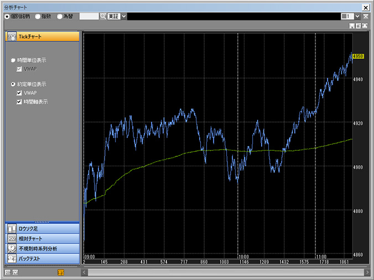This screenshot has height=280, width=374.
Task: Click the 4860 price axis label
Action: (x=358, y=255)
